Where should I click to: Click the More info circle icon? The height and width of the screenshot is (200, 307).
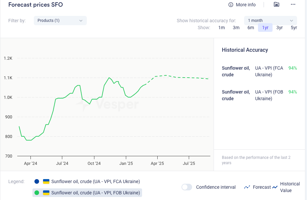[231, 5]
